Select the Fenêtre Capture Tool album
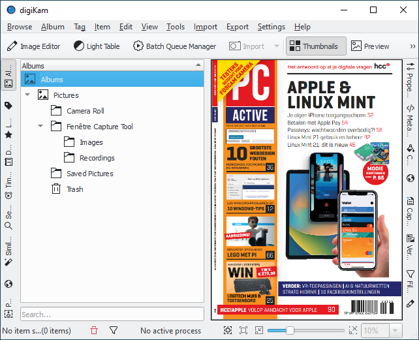The height and width of the screenshot is (340, 419). tap(100, 127)
